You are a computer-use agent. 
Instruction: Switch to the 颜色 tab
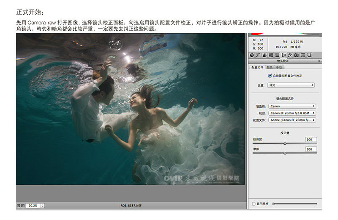pyautogui.click(x=270, y=67)
